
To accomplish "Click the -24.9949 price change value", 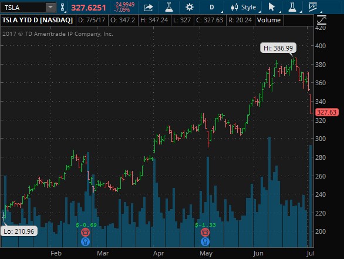I will point(124,5).
